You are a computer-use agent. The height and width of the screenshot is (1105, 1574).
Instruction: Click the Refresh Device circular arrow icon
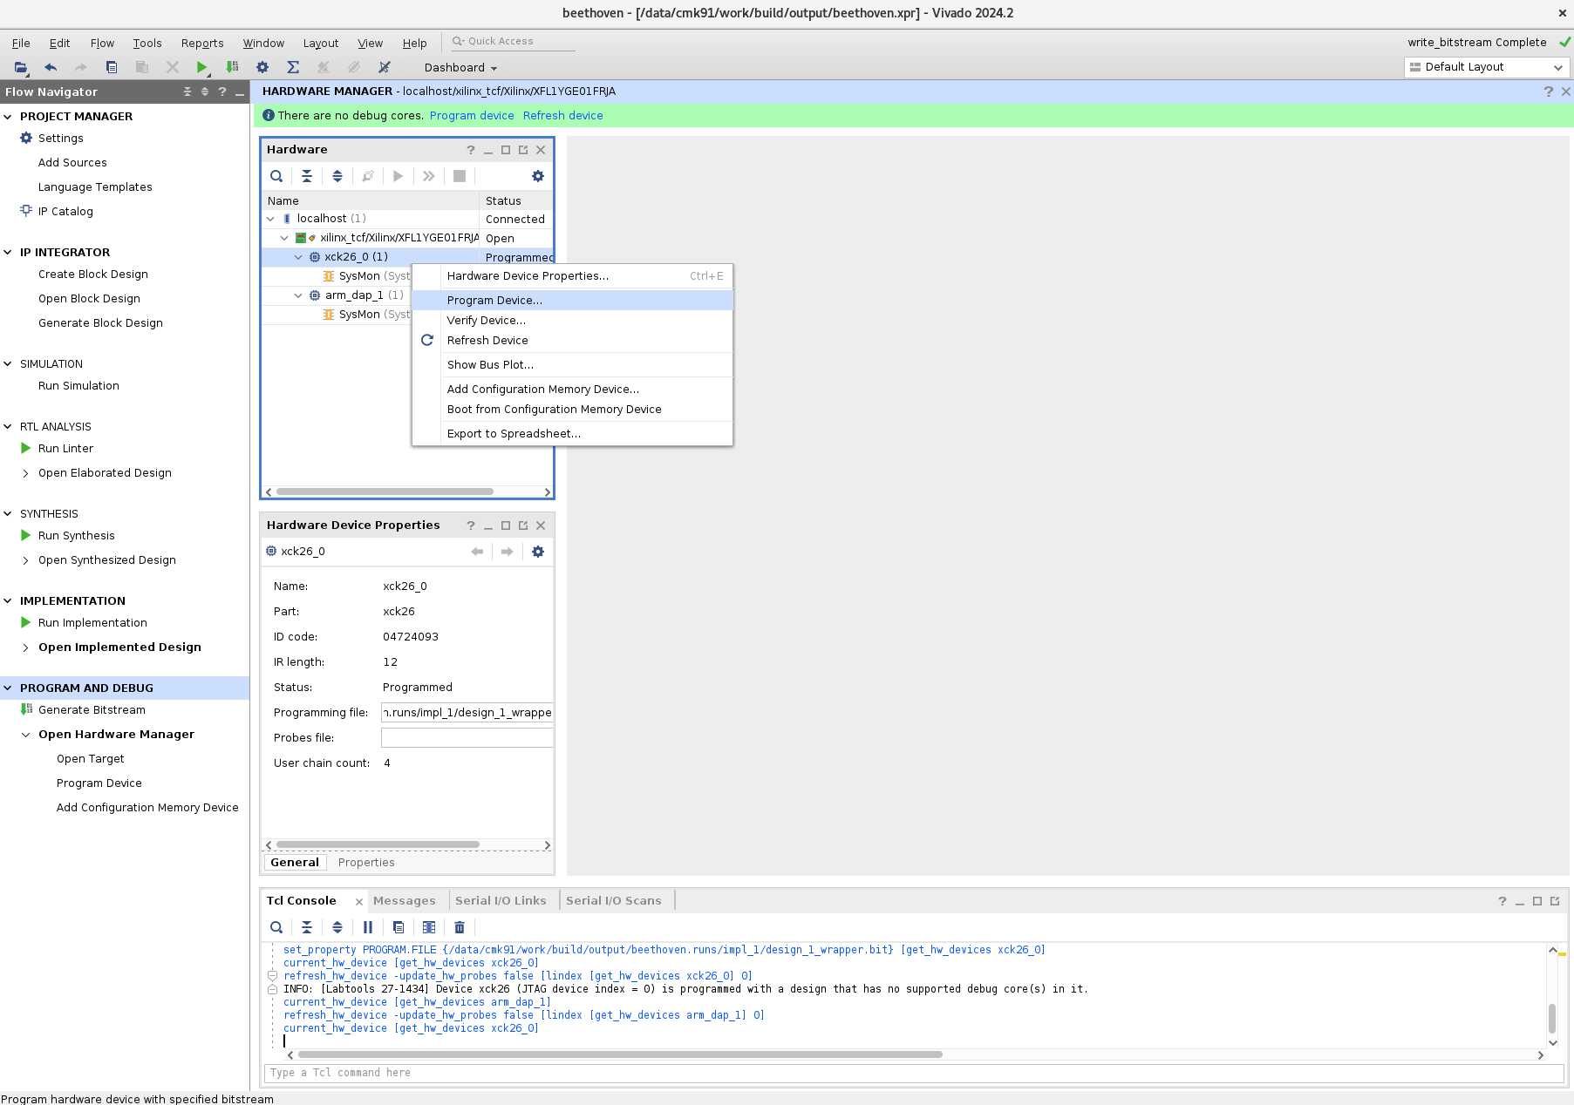[427, 340]
